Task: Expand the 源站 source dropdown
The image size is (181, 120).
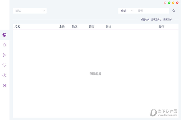Action: click(x=30, y=11)
